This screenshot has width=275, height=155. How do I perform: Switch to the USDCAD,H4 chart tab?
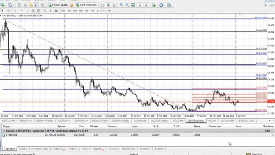point(9,121)
